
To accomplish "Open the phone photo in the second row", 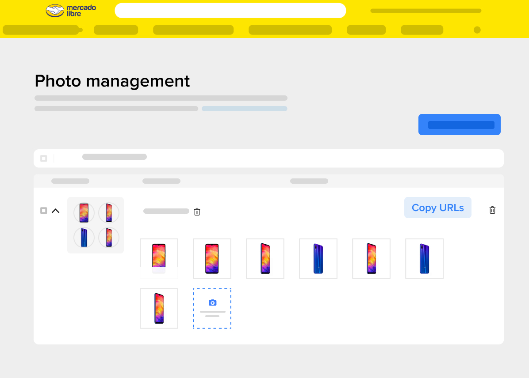I will [x=159, y=308].
